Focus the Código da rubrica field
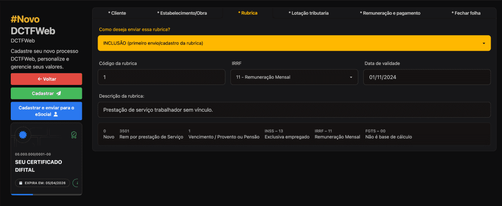 pyautogui.click(x=161, y=77)
